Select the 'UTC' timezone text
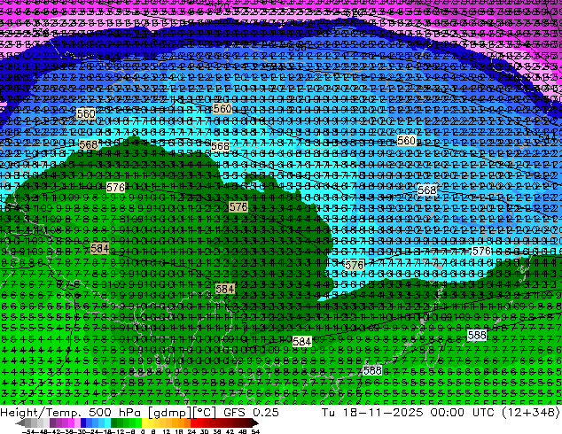562x434 pixels. [484, 412]
